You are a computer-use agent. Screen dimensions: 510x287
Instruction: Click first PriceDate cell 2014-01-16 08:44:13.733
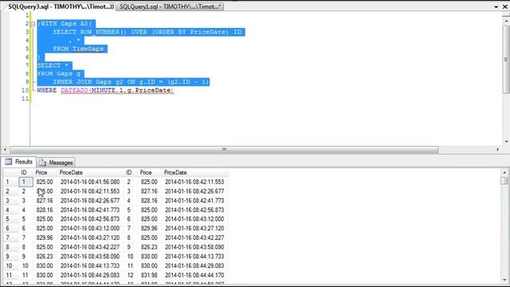click(90, 265)
